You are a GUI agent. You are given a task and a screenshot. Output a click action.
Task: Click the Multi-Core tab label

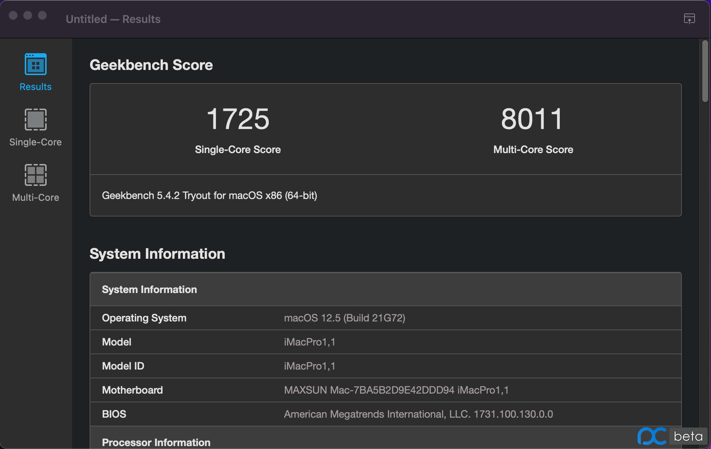35,198
